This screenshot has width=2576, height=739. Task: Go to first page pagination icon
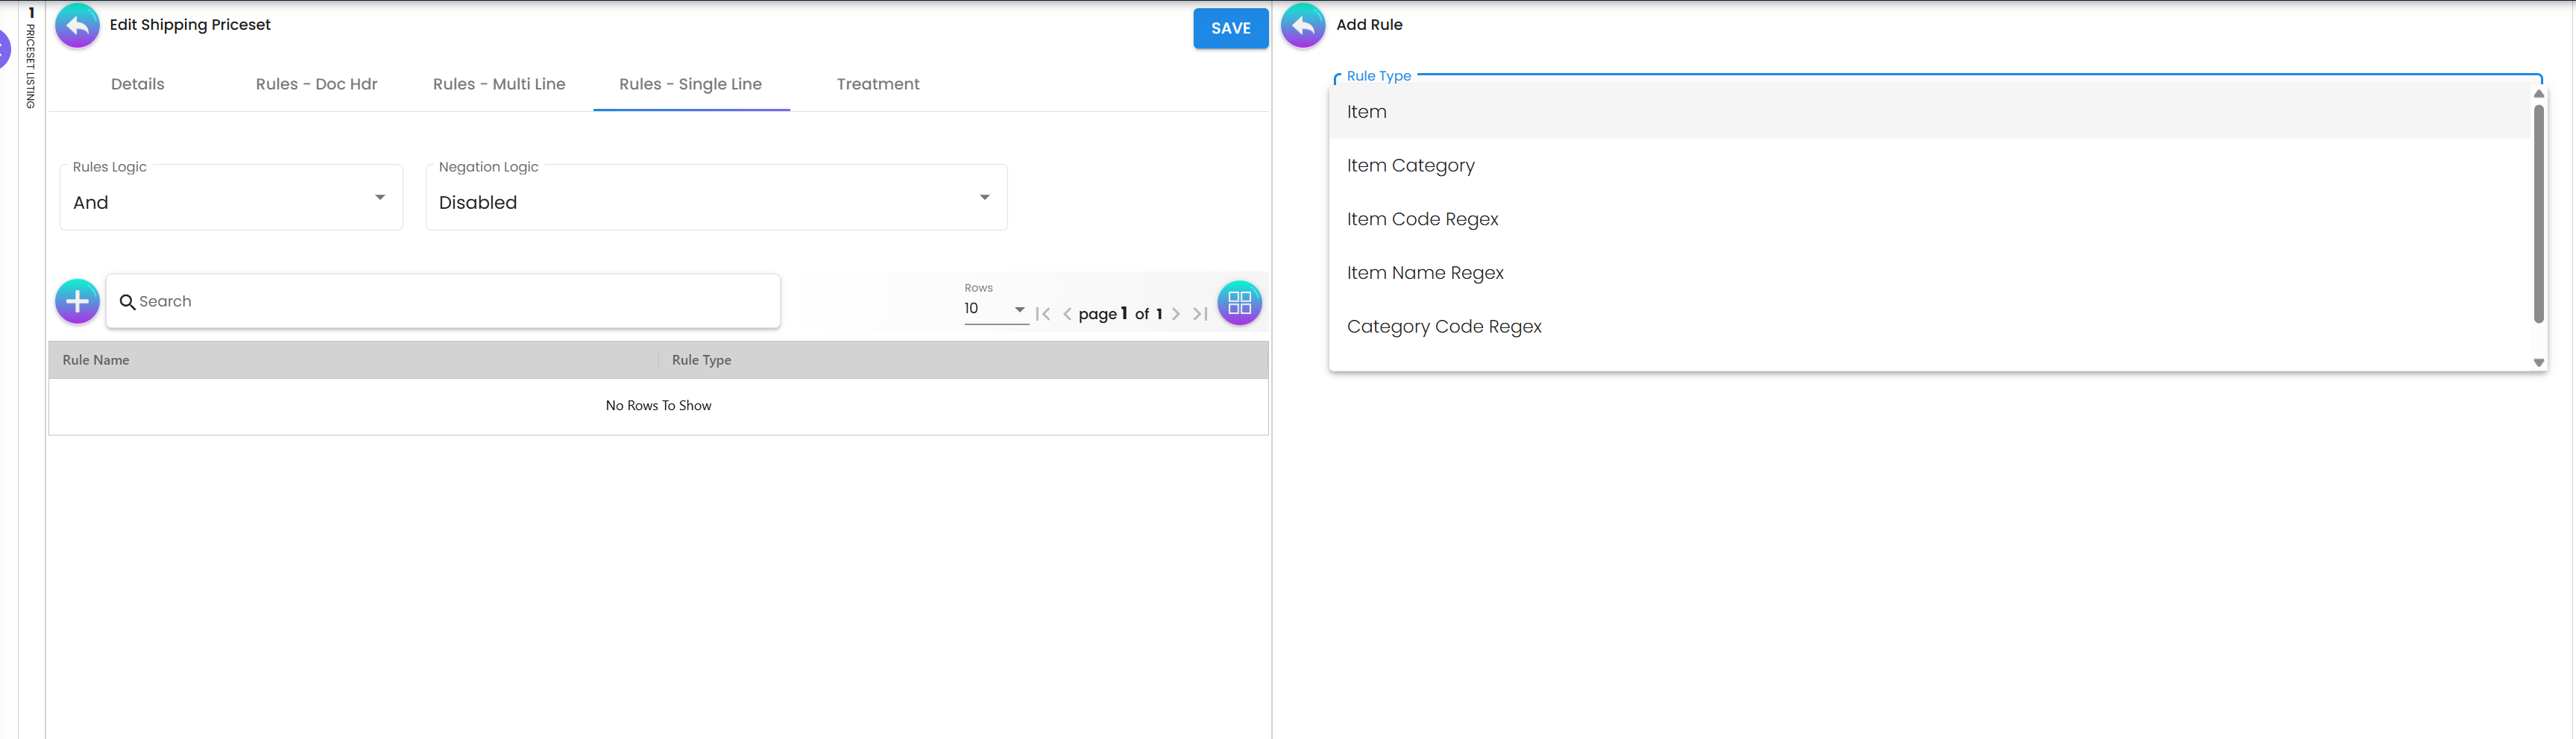point(1043,314)
